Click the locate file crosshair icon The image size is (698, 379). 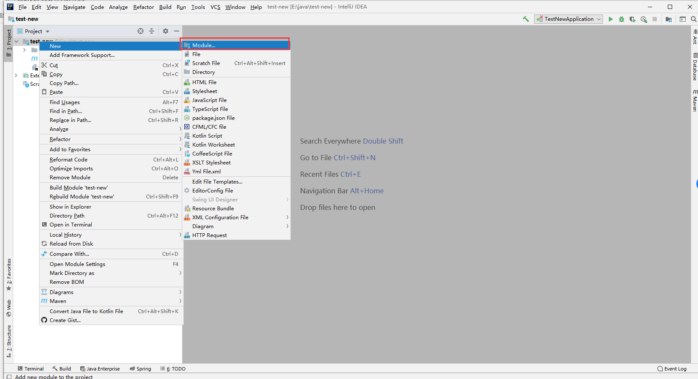(x=141, y=31)
